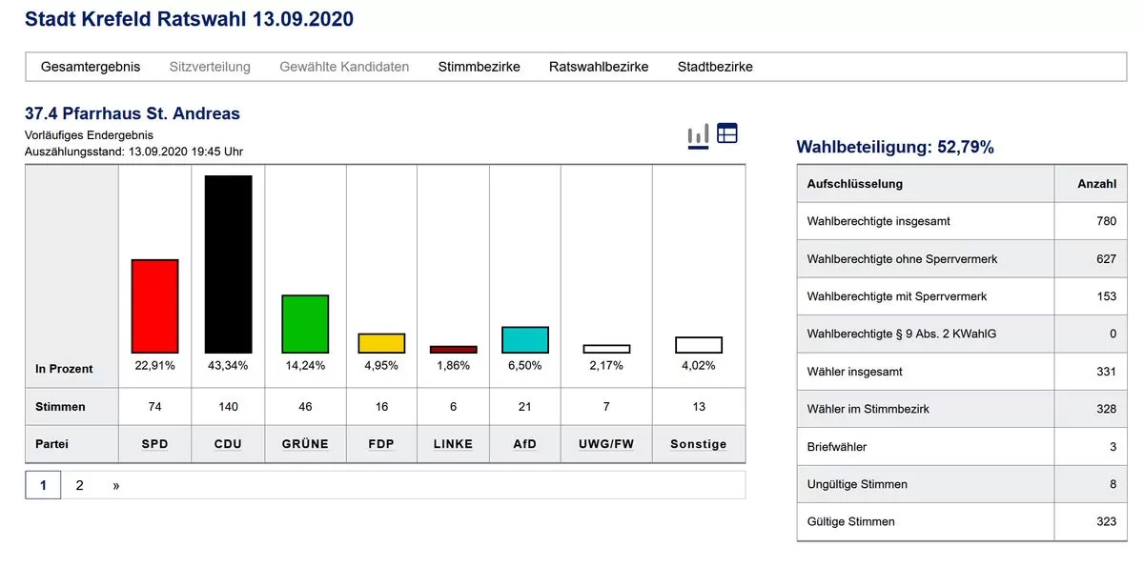This screenshot has height=568, width=1144.
Task: Open the Sitzverteilung tab
Action: [x=210, y=67]
